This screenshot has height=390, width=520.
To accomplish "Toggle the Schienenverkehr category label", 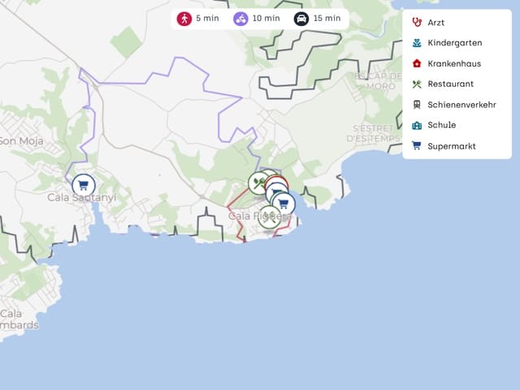I will pyautogui.click(x=460, y=105).
